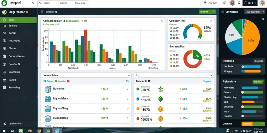
Task: Adjust the Inodesa slider handle
Action: 243,67
